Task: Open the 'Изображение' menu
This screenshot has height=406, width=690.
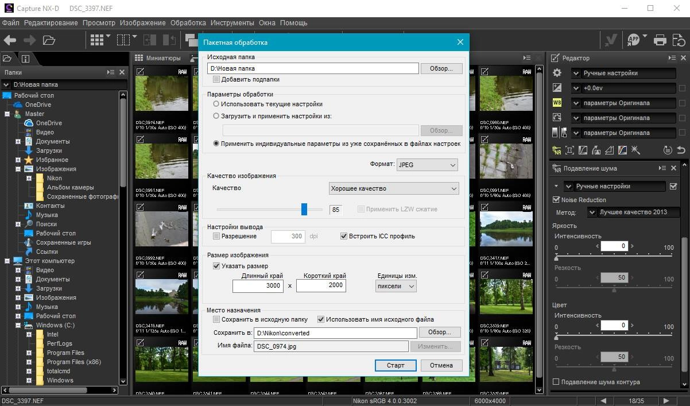Action: (x=142, y=23)
